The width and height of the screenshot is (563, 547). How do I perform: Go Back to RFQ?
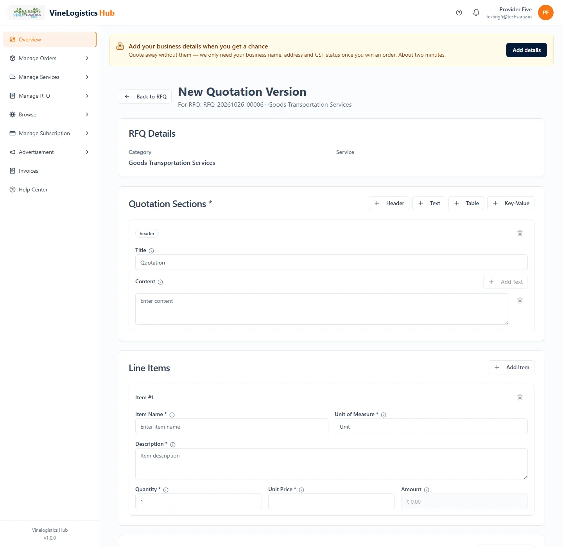[x=145, y=97]
